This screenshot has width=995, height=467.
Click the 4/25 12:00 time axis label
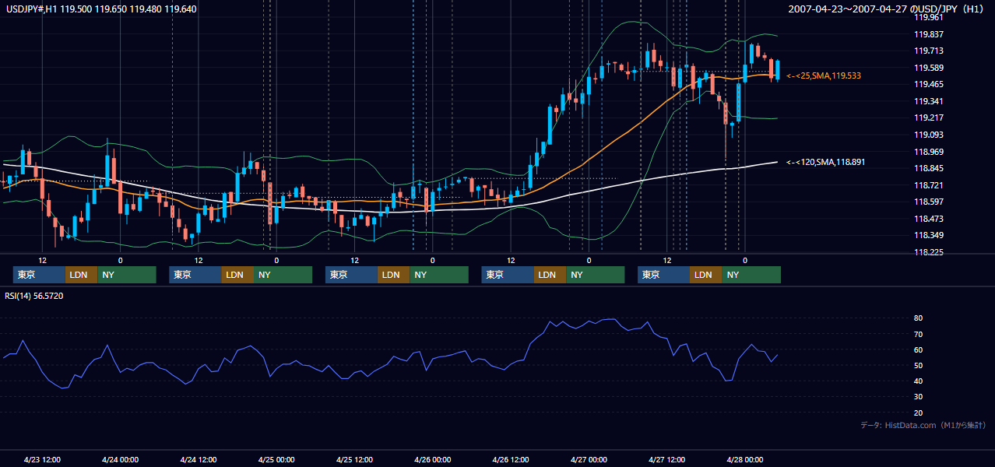354,459
